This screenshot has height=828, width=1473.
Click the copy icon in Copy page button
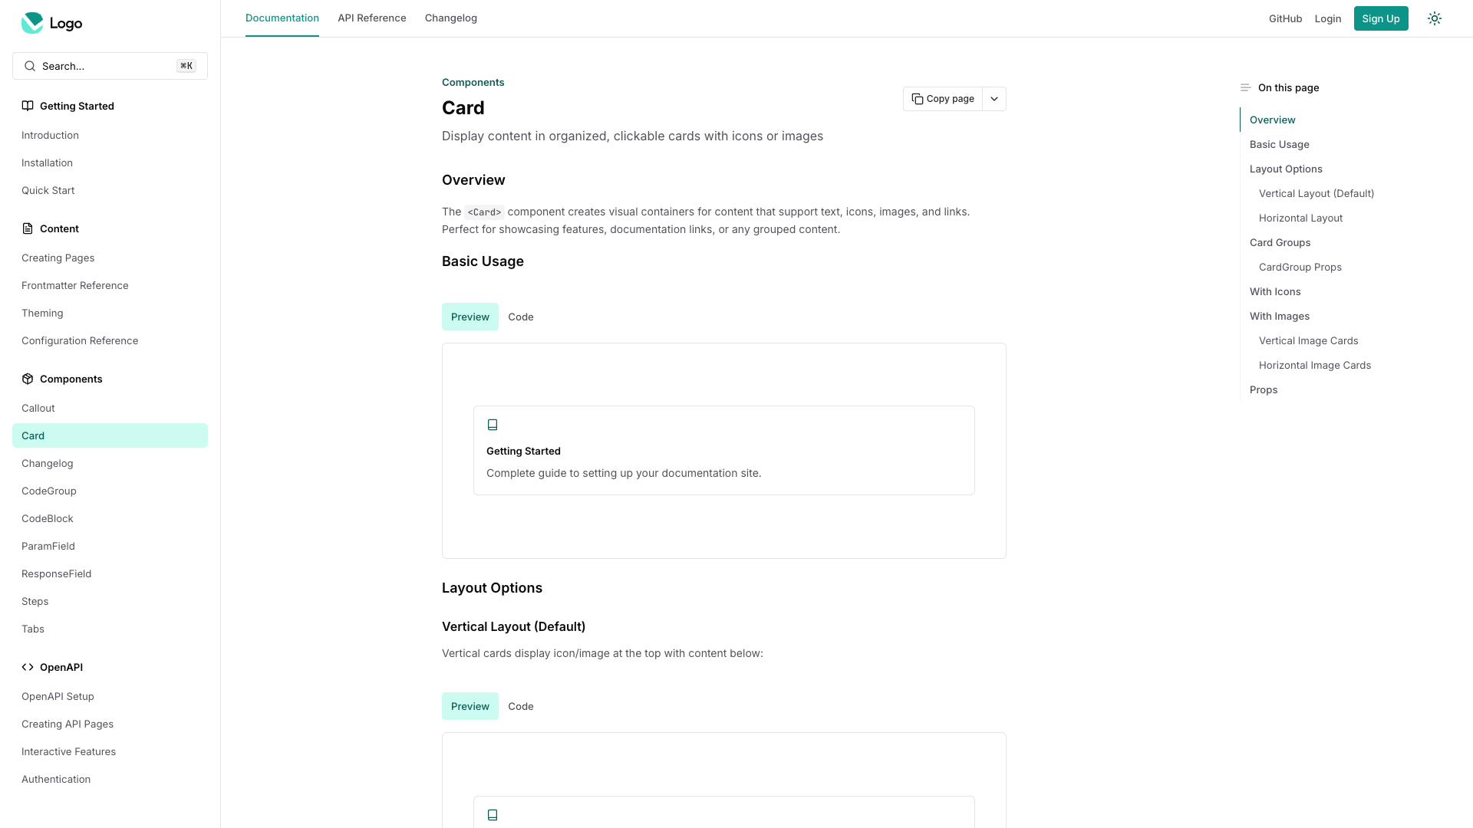[918, 99]
